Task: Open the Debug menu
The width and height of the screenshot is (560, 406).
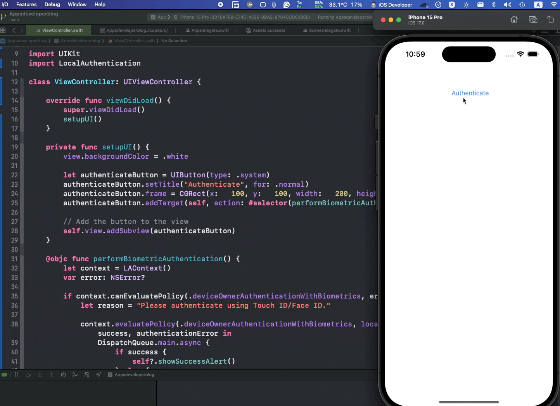Action: [x=52, y=5]
